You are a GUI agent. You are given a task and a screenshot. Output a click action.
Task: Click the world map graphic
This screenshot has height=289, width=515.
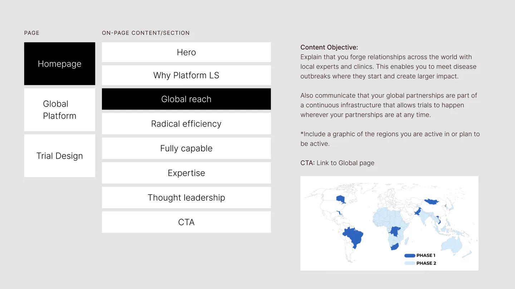pyautogui.click(x=389, y=223)
